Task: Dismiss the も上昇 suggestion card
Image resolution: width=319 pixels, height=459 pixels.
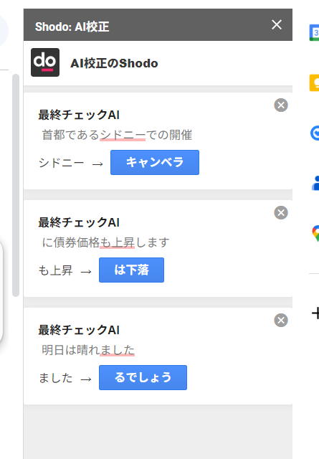Action: (281, 212)
